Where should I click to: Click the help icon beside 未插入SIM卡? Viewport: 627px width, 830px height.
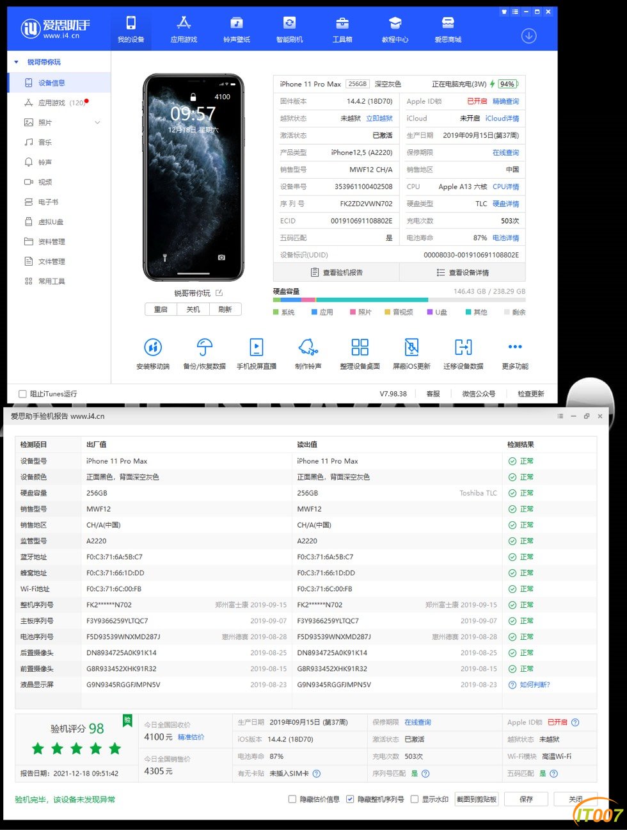click(315, 774)
